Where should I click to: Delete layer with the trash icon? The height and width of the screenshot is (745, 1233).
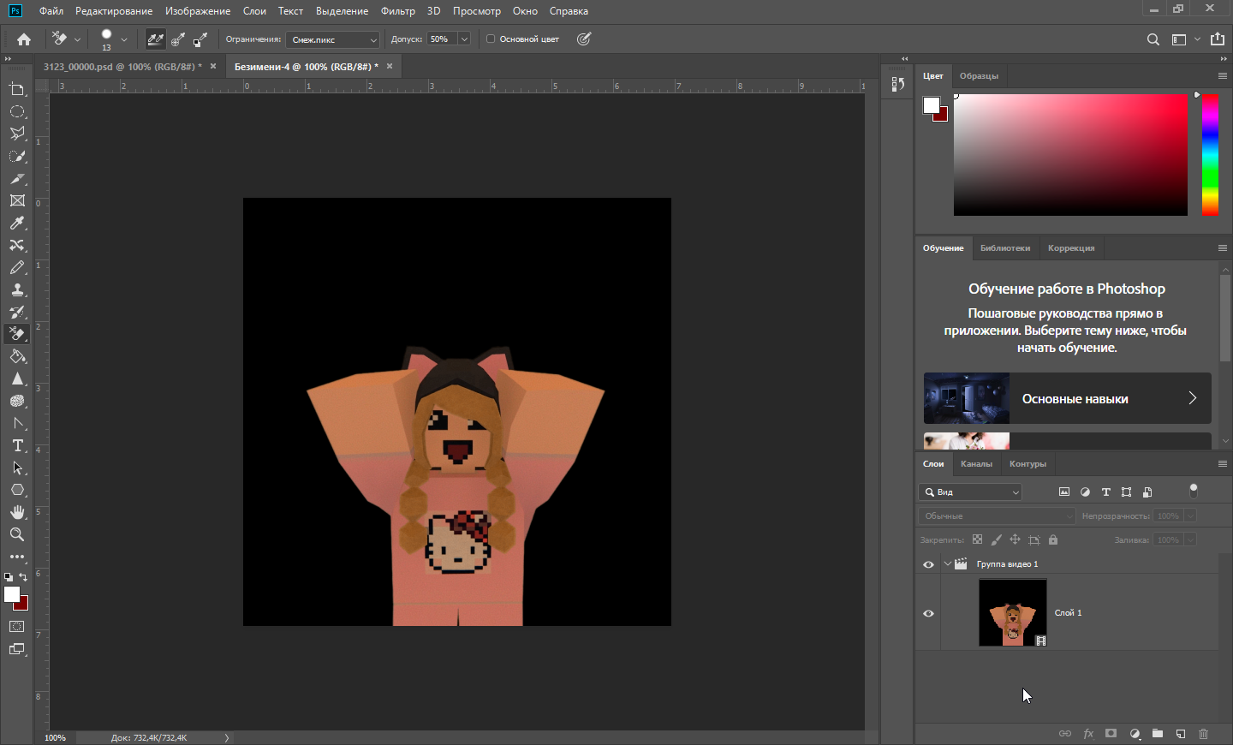point(1203,734)
